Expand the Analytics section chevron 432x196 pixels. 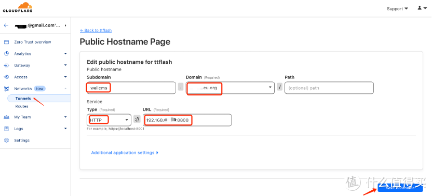[65, 54]
